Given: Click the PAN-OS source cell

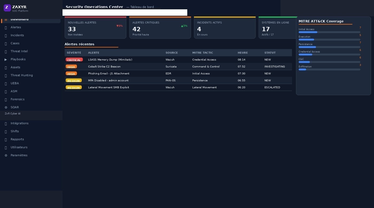Looking at the screenshot, I should [x=171, y=81].
